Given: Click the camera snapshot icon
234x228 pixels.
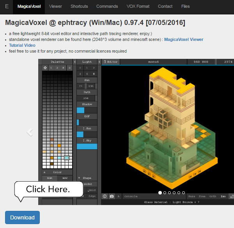Looking at the screenshot, I should [112, 196].
